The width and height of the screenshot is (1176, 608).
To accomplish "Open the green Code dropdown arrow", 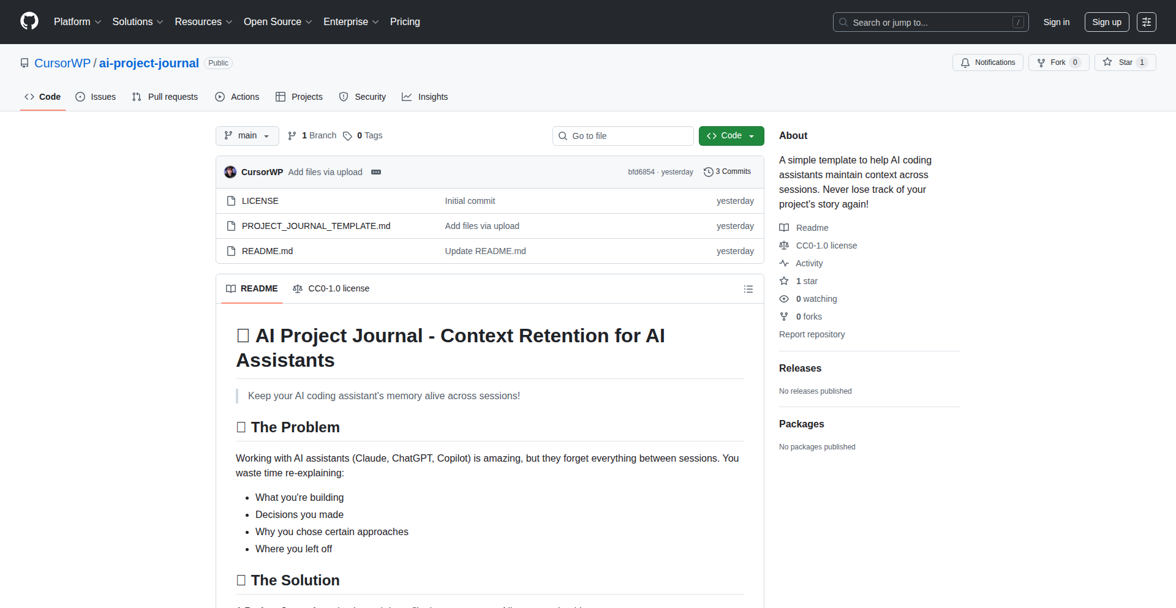I will [x=751, y=135].
